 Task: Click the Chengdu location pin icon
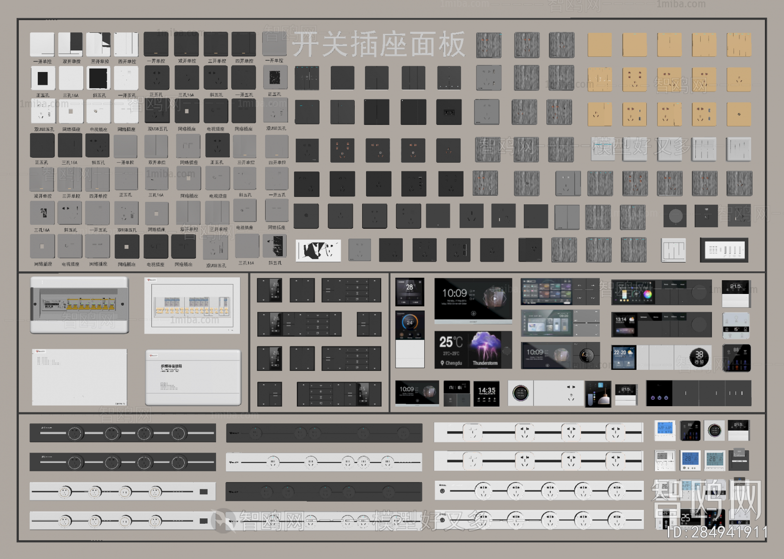[x=442, y=363]
